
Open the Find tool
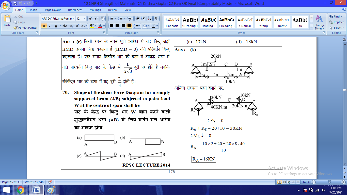[336, 17]
